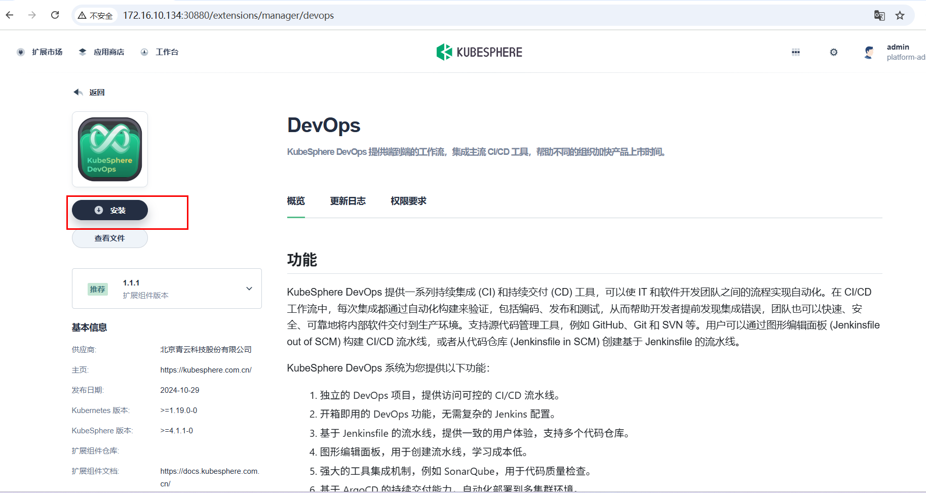Screen dimensions: 926x493
Task: Open 工作台 menu item
Action: click(x=167, y=52)
